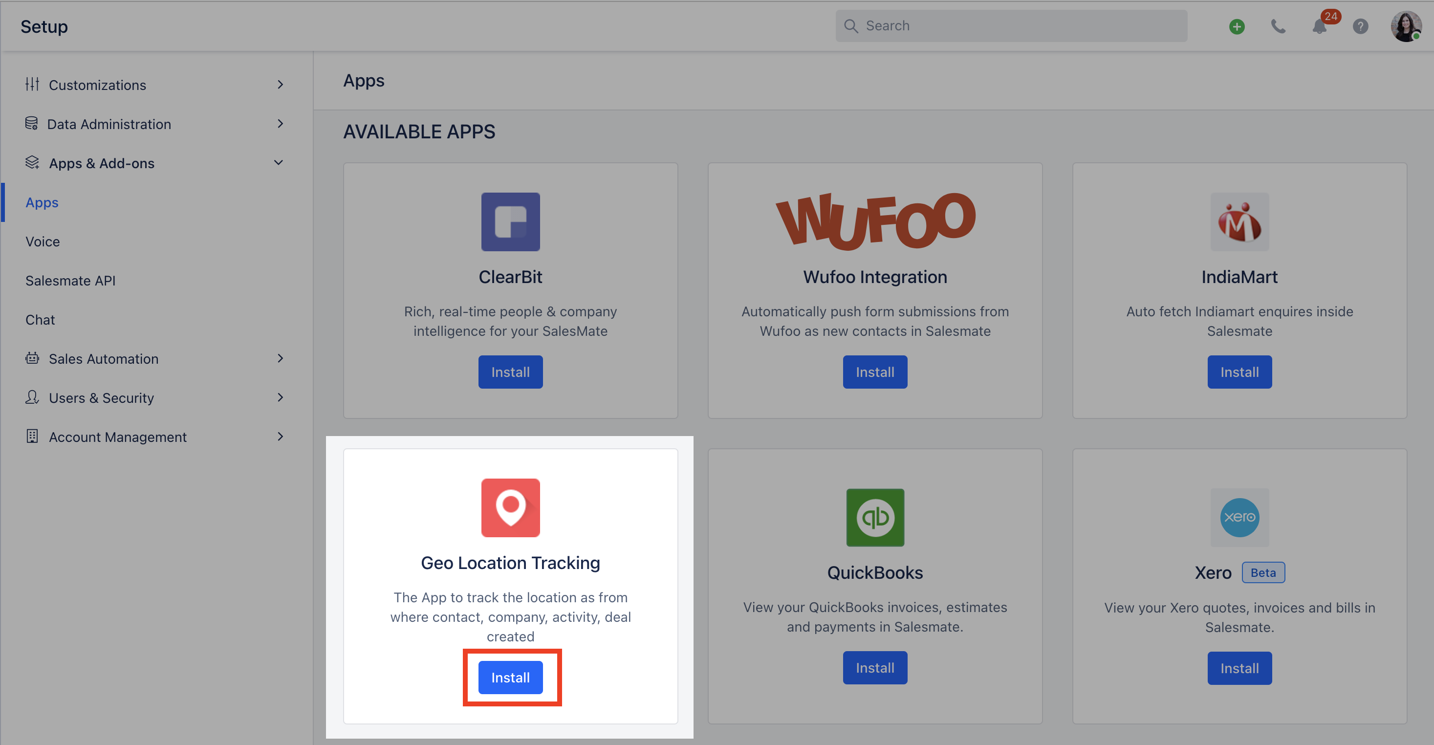
Task: Click the green plus quick-add icon
Action: 1237,26
